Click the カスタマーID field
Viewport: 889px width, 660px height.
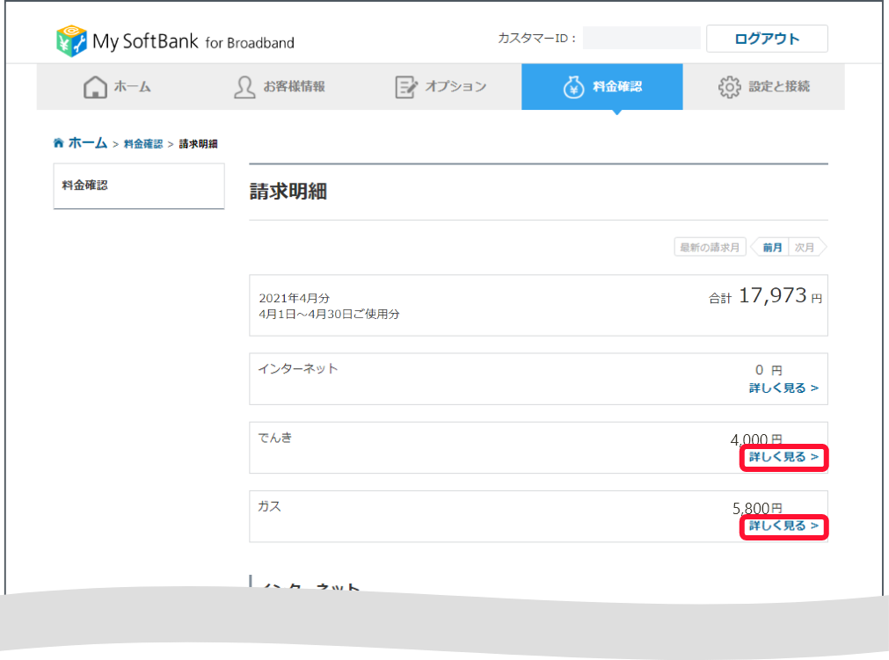coord(641,38)
